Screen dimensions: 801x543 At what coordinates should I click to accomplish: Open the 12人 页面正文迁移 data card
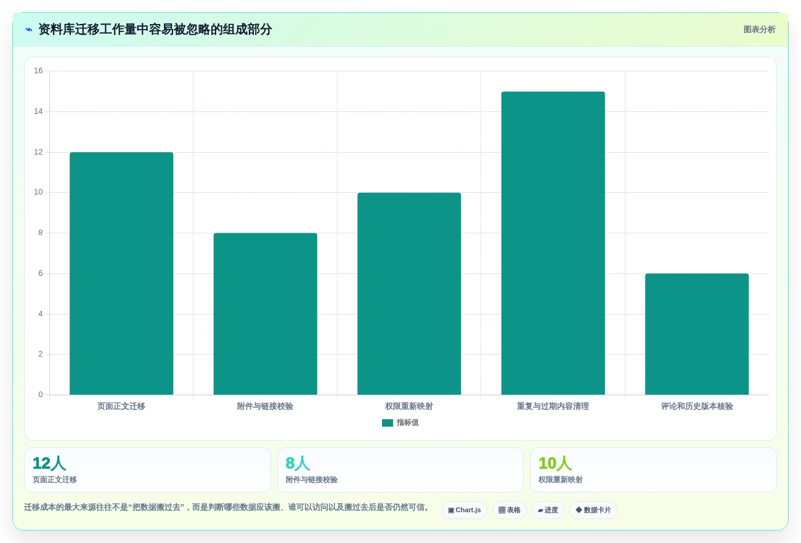[x=147, y=470]
